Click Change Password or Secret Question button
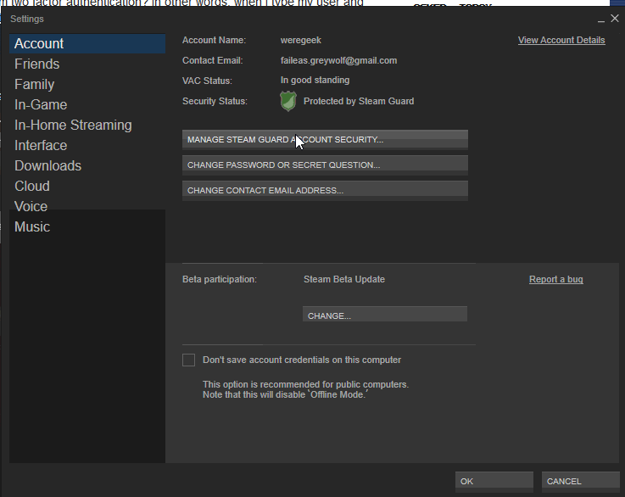The height and width of the screenshot is (497, 625). pos(325,165)
